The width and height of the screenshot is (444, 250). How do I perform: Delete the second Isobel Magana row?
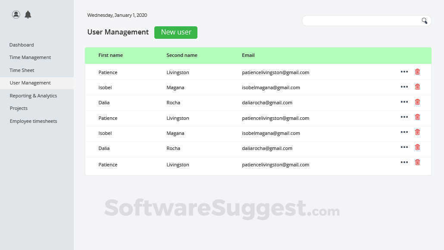417,132
